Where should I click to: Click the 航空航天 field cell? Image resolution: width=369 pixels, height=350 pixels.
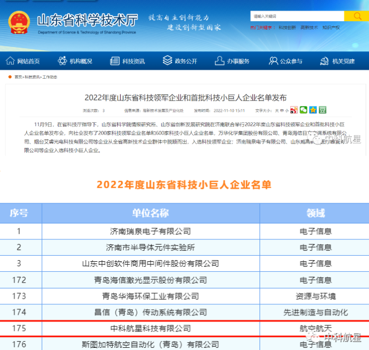click(x=315, y=328)
